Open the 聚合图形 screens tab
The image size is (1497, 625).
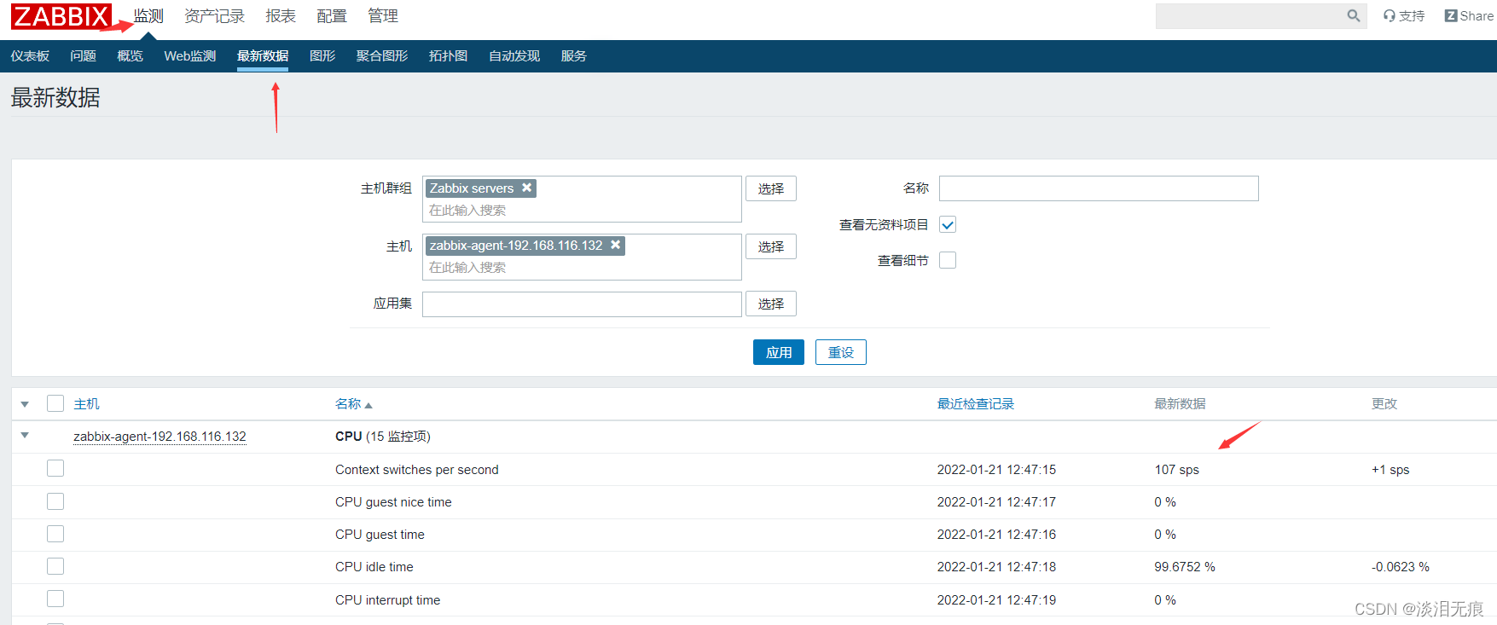382,55
